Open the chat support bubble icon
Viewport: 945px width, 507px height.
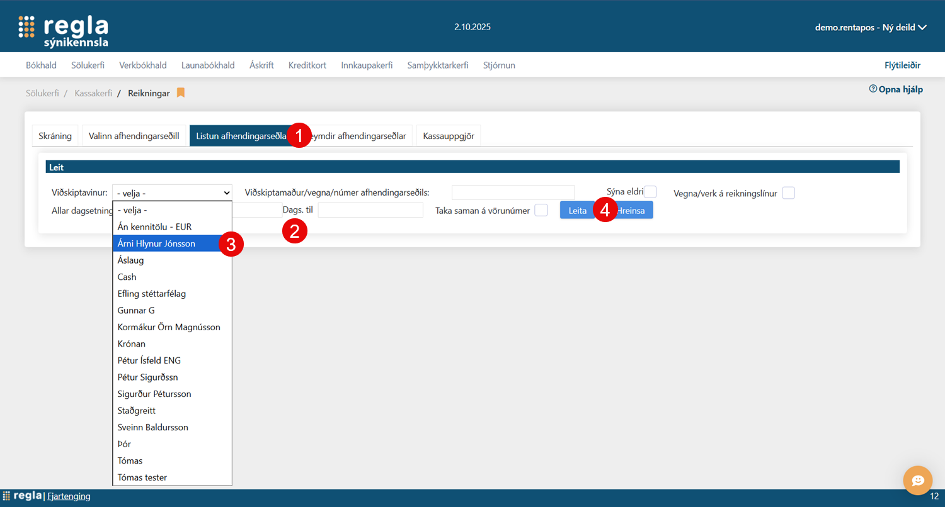(917, 481)
